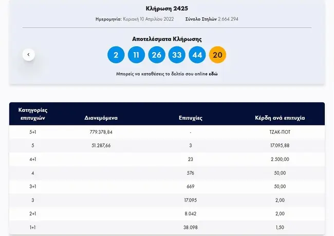Click 'Κατηγορίες επιτυχιών' column header
This screenshot has height=236, width=334.
[x=33, y=114]
